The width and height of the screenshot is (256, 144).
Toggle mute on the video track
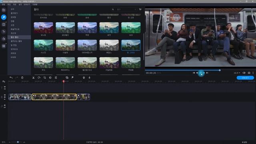[x=5, y=97]
